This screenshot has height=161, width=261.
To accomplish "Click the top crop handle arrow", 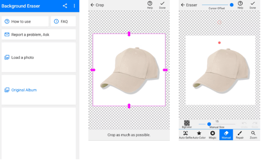I will 129,34.
